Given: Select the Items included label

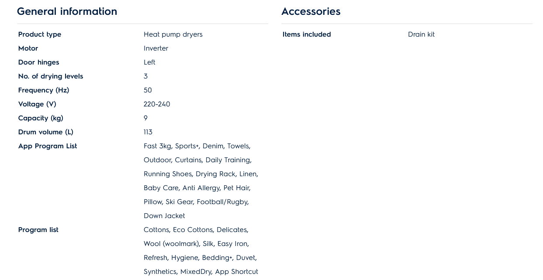Looking at the screenshot, I should 307,34.
